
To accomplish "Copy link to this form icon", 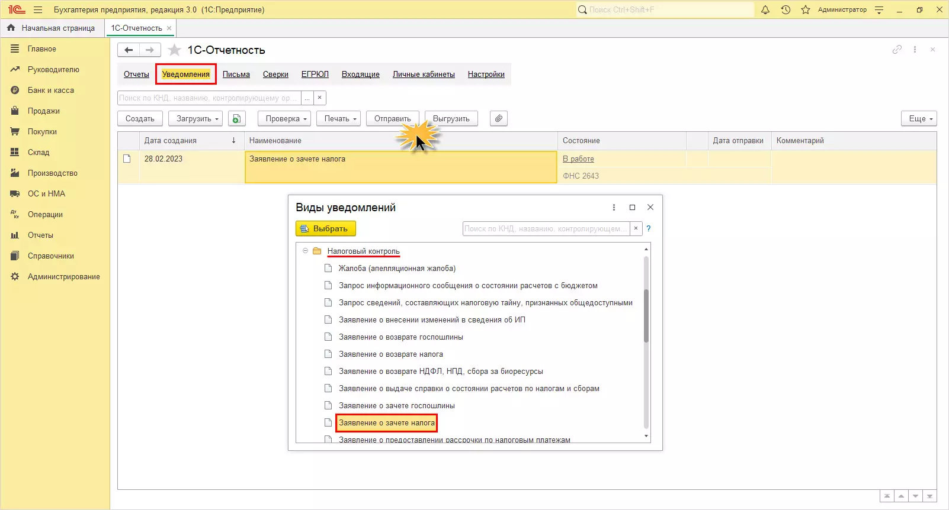I will point(897,50).
